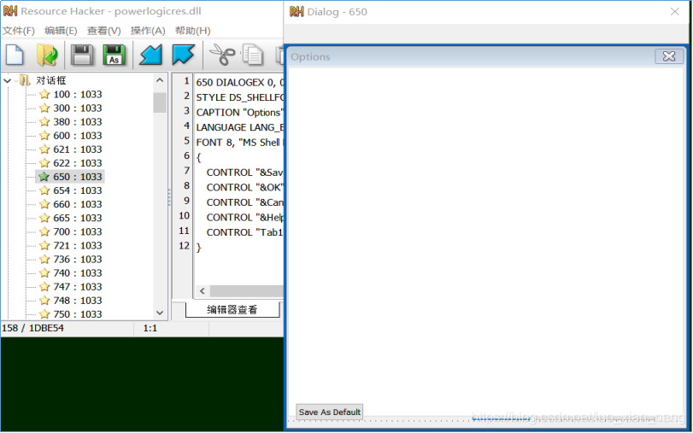Click the star icon beside 100 : 1033
693x433 pixels.
(x=44, y=94)
